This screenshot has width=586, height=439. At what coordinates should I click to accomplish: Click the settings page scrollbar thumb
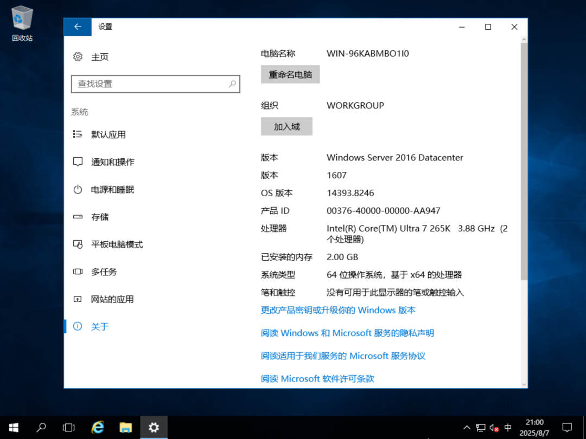click(524, 162)
